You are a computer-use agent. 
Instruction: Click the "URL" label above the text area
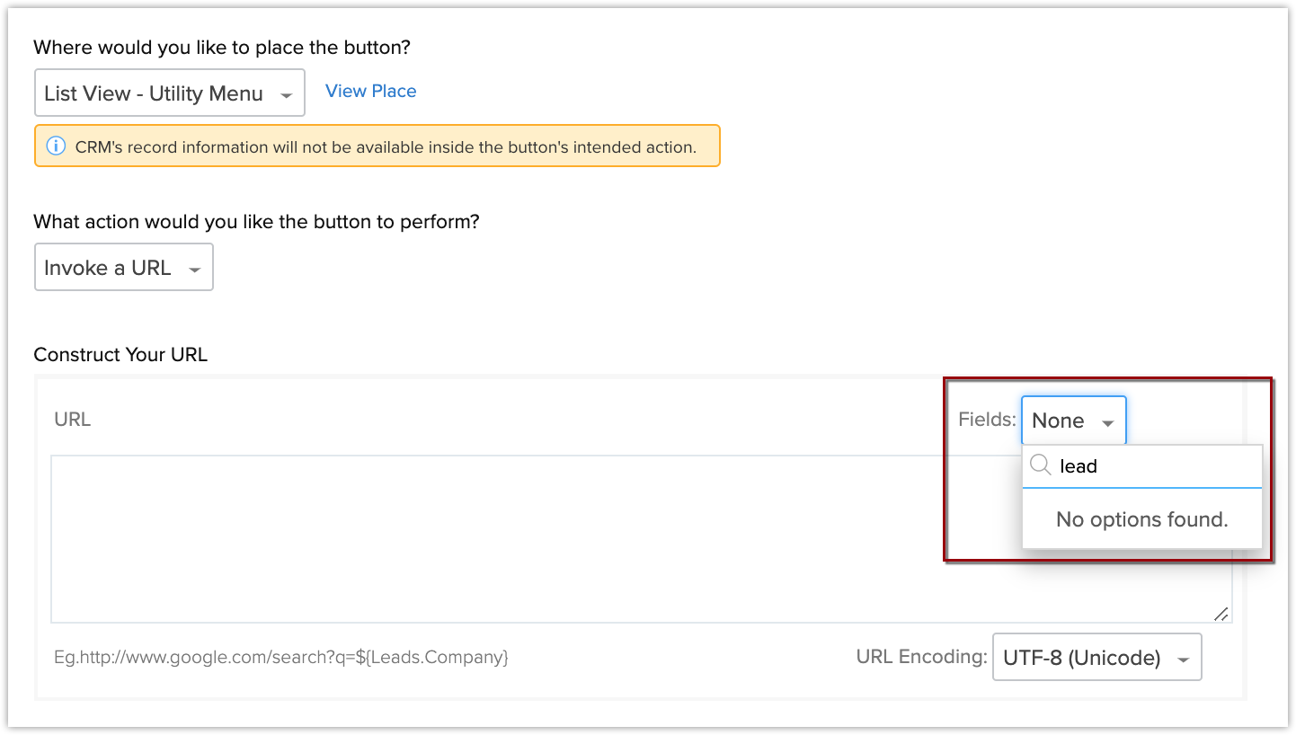(73, 420)
